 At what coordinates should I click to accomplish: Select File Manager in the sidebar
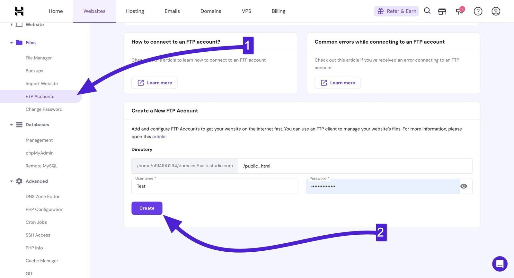[x=39, y=58]
